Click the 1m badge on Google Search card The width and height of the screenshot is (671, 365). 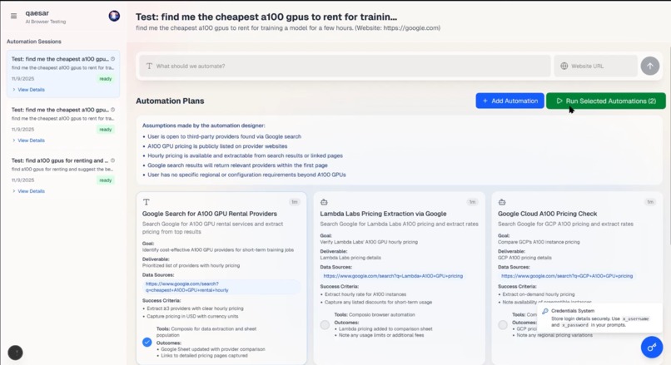[294, 202]
